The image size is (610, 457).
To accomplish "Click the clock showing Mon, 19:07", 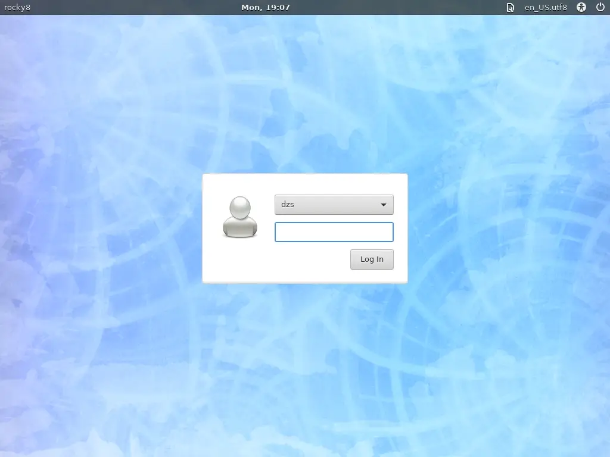I will [265, 7].
